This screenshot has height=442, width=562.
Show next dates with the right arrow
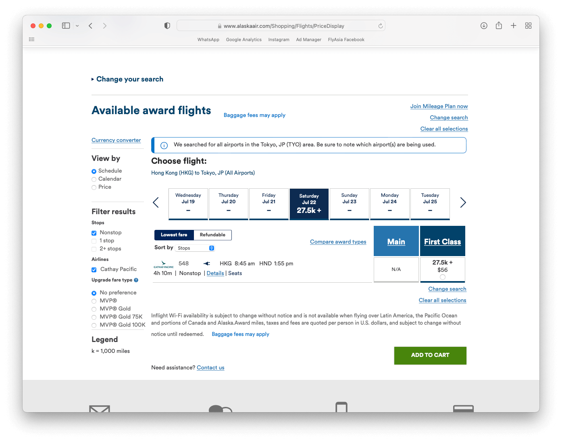coord(463,203)
